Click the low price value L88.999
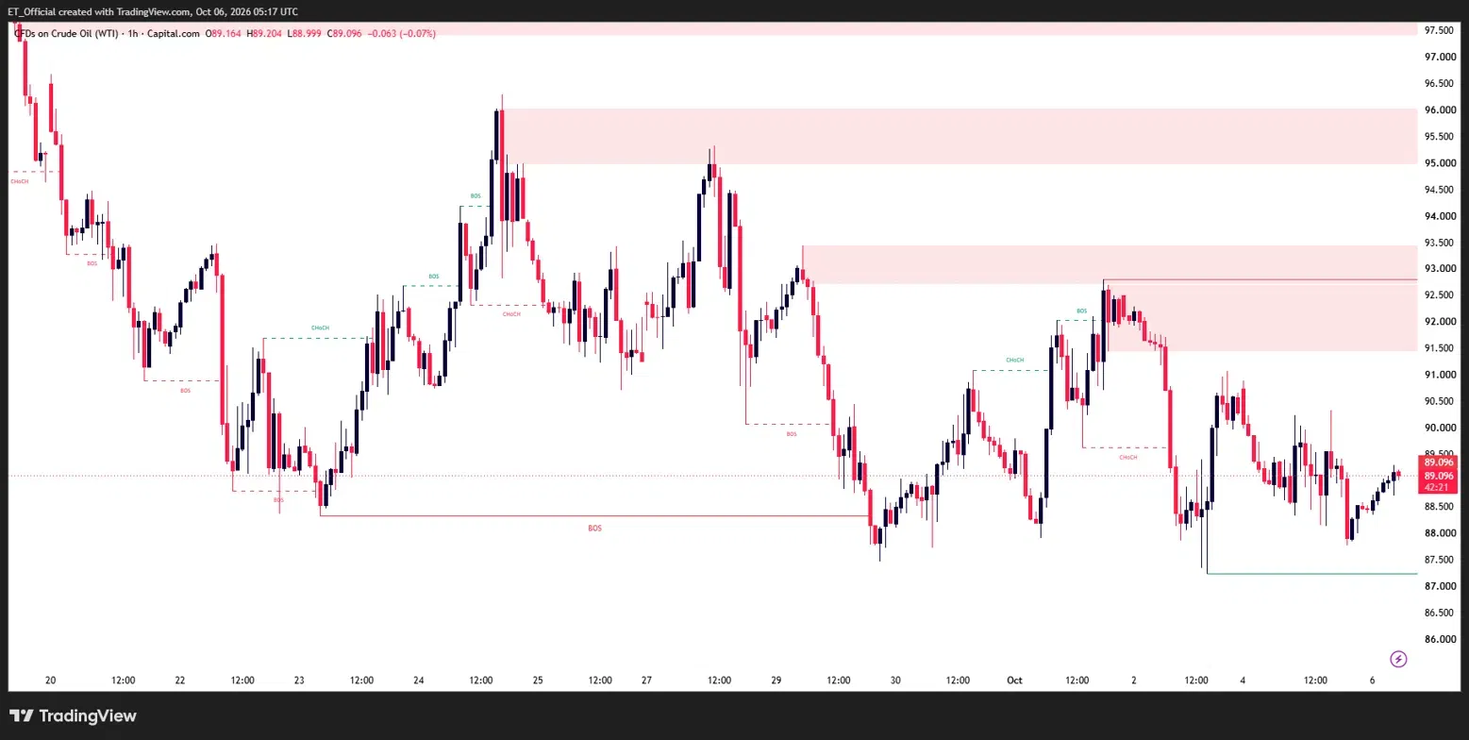 tap(305, 34)
